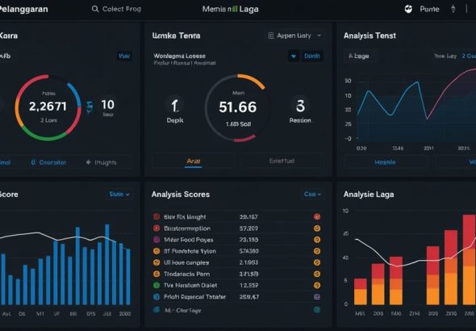
Task: Click the Pome account label
Action: (x=429, y=9)
